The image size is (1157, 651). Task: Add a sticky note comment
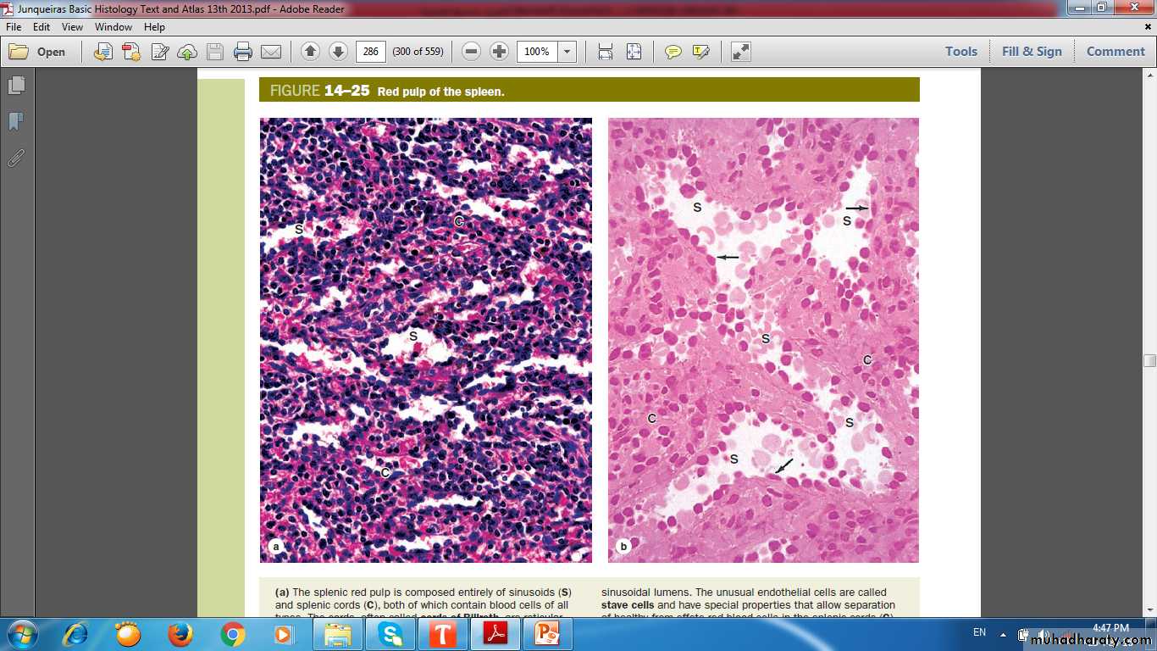tap(673, 52)
